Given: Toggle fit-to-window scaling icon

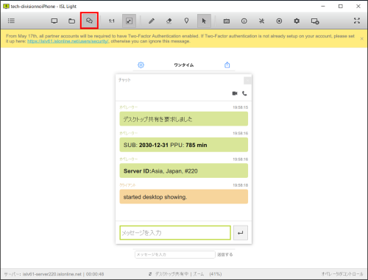Looking at the screenshot, I should [x=129, y=21].
